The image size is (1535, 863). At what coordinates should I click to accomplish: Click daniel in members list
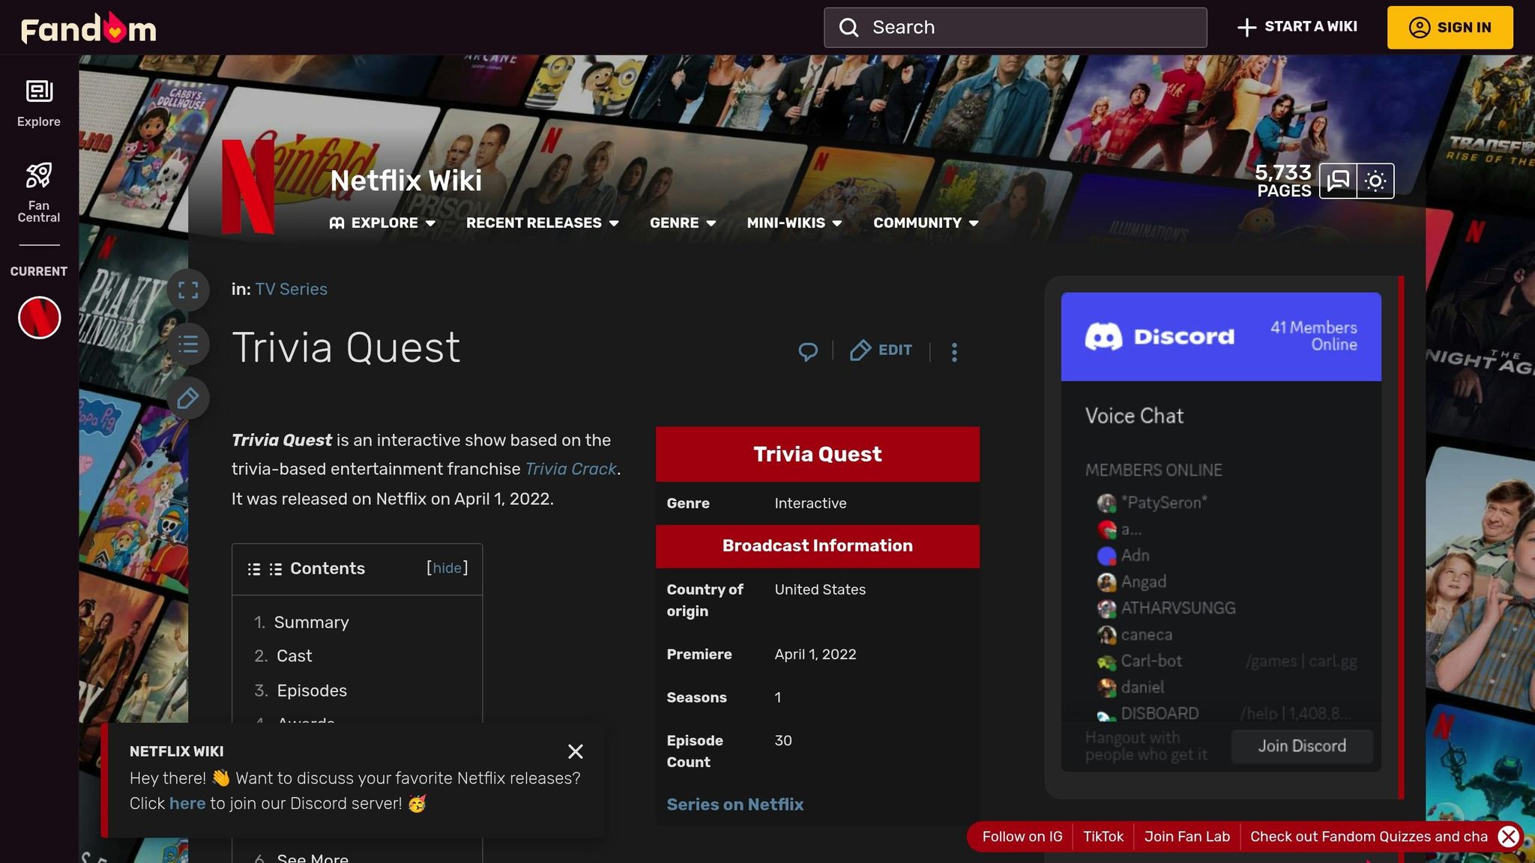1142,688
